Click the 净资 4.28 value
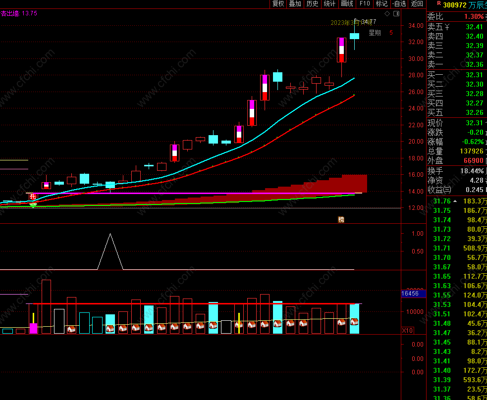The height and width of the screenshot is (400, 487). pyautogui.click(x=477, y=180)
